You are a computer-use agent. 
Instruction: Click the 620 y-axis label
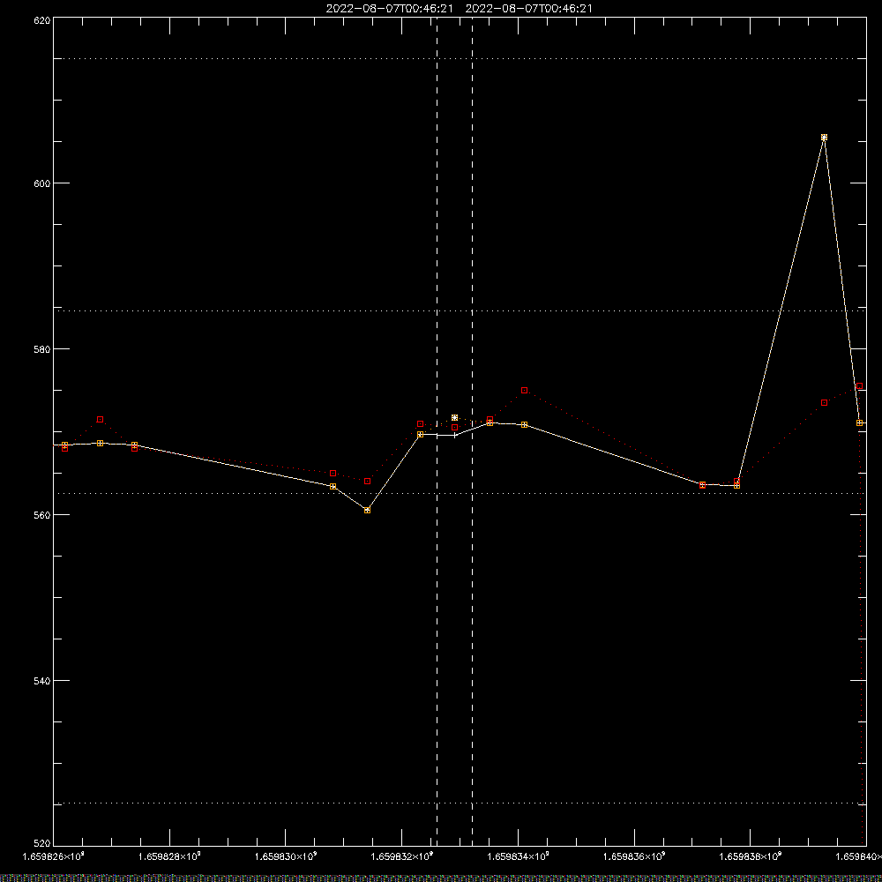coord(42,20)
